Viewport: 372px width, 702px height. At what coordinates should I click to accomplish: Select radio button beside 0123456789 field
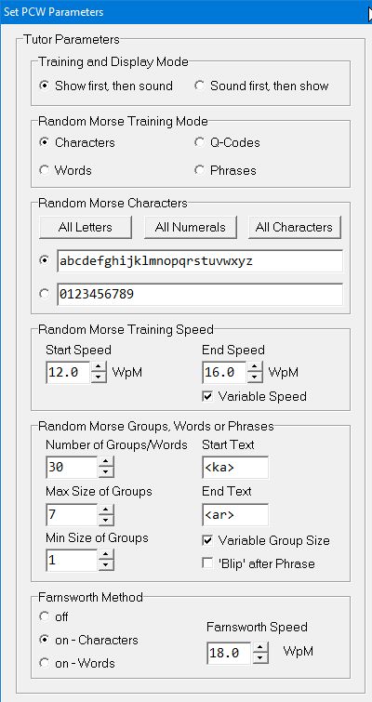[44, 294]
